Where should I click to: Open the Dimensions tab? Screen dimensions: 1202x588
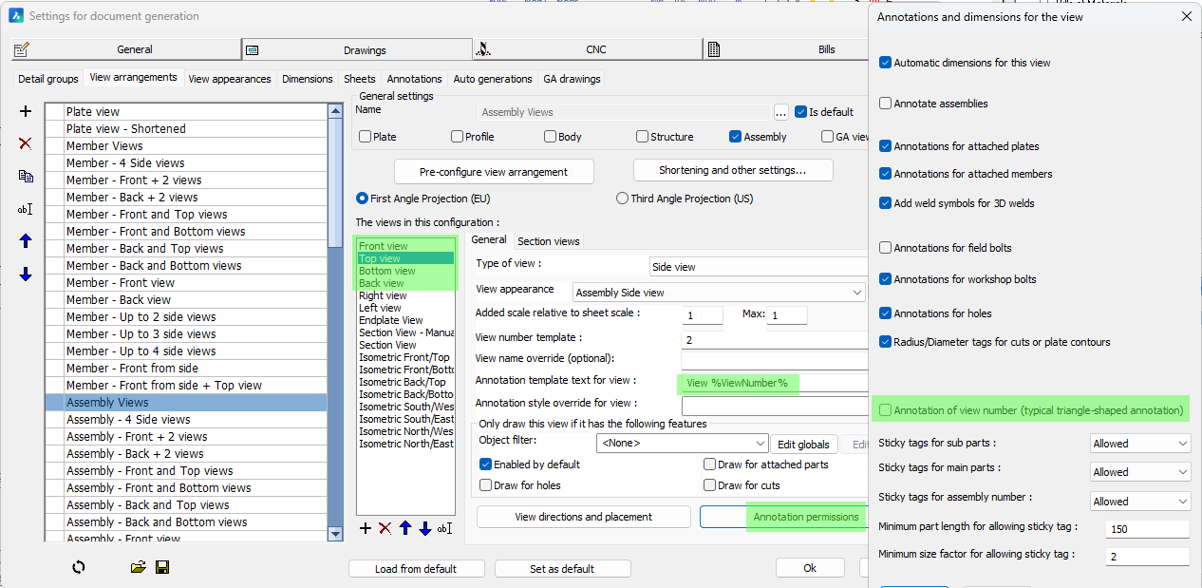[x=308, y=79]
